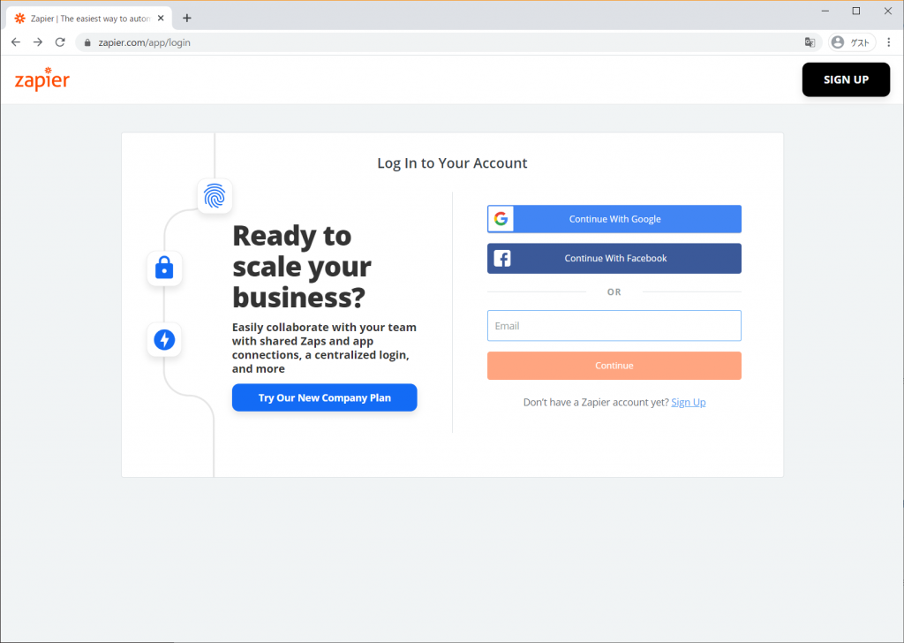This screenshot has width=904, height=643.
Task: Reload the page
Action: click(60, 42)
